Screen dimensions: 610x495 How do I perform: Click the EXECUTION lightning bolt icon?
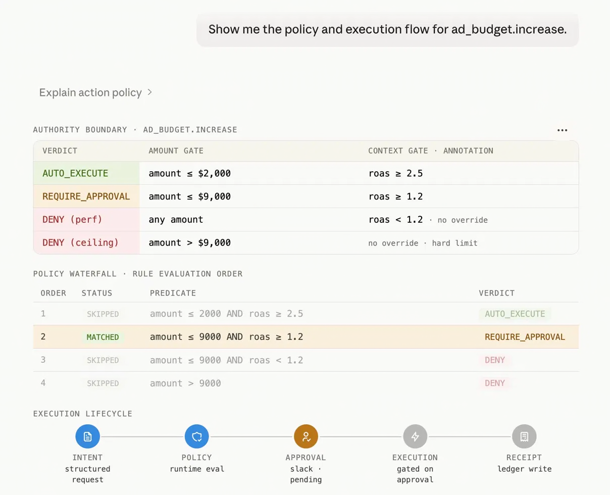click(x=415, y=436)
